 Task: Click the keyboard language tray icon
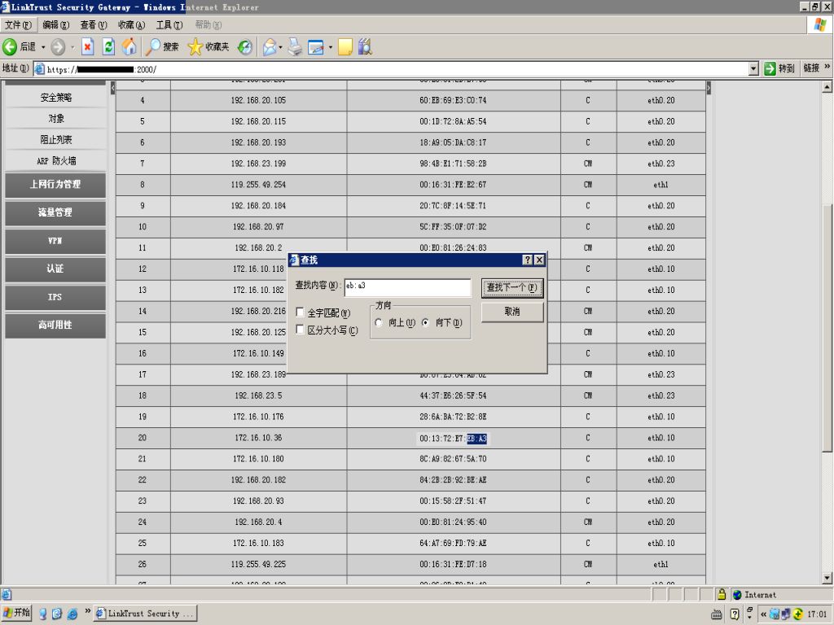point(717,614)
